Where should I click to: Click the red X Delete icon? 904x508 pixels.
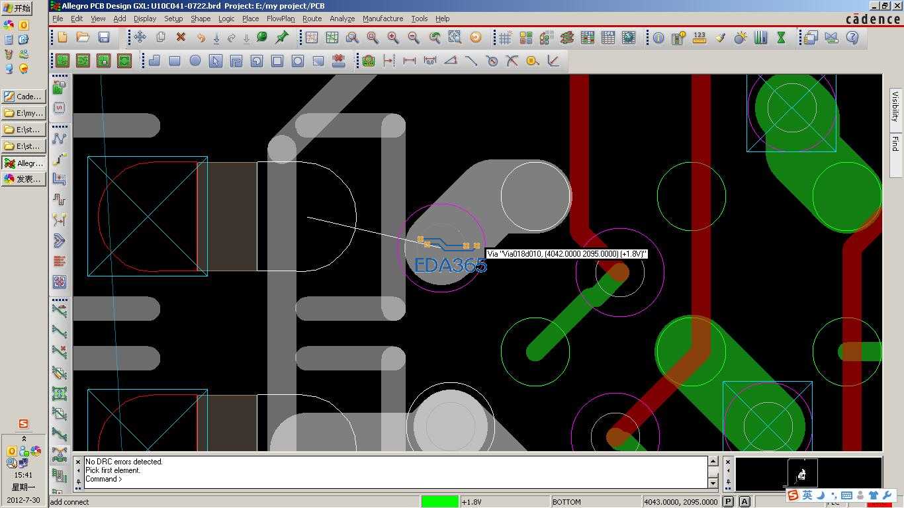tap(180, 38)
